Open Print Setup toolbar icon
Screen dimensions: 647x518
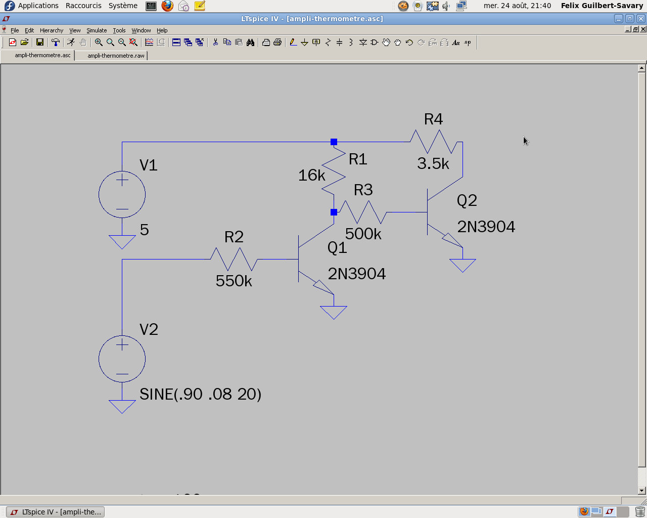tap(266, 42)
